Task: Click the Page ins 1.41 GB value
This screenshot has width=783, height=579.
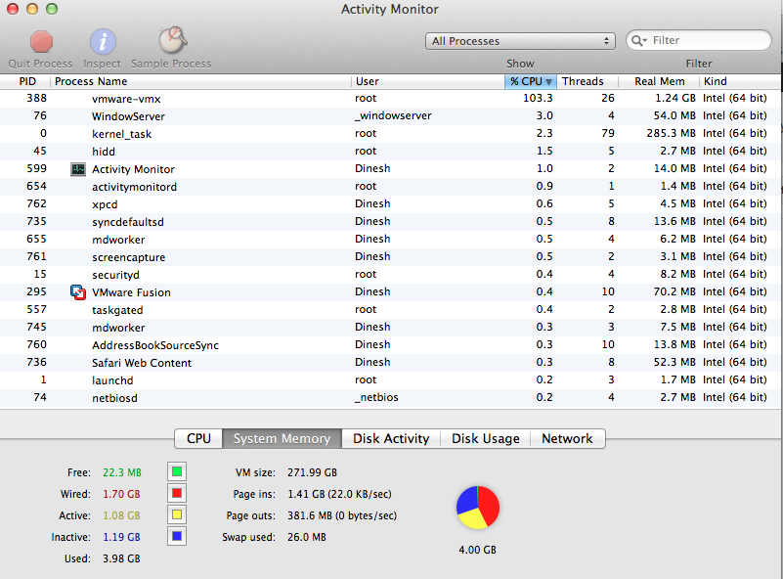Action: coord(339,494)
